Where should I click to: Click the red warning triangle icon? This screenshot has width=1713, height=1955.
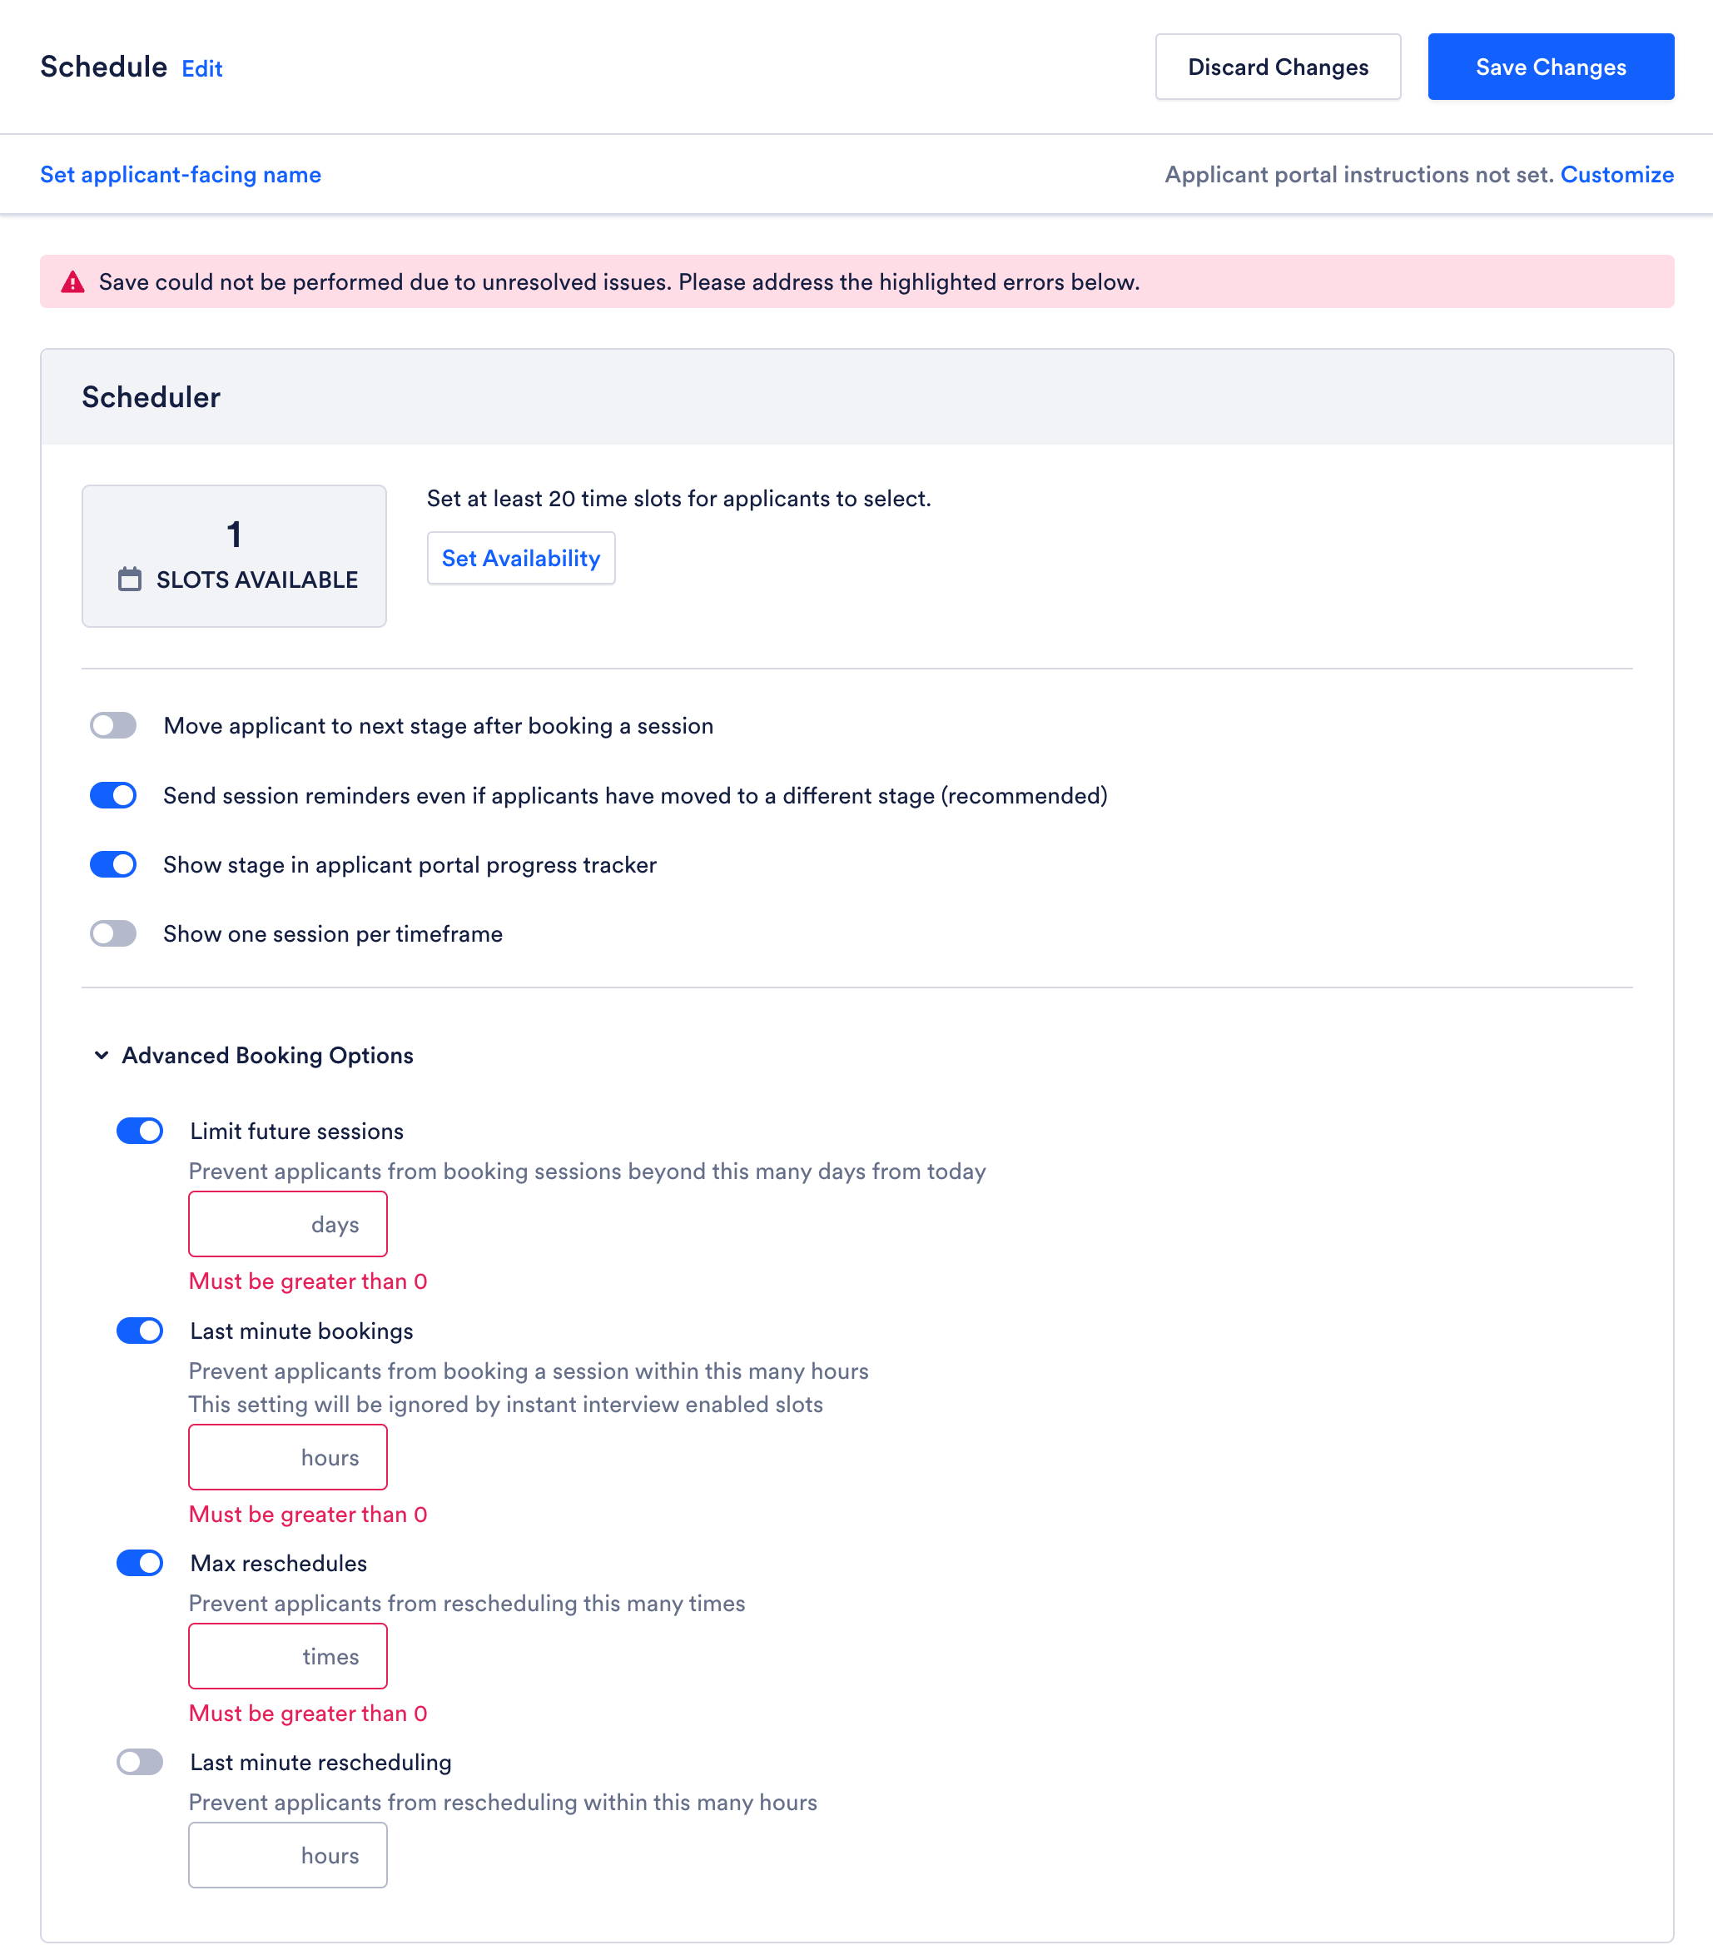click(72, 282)
